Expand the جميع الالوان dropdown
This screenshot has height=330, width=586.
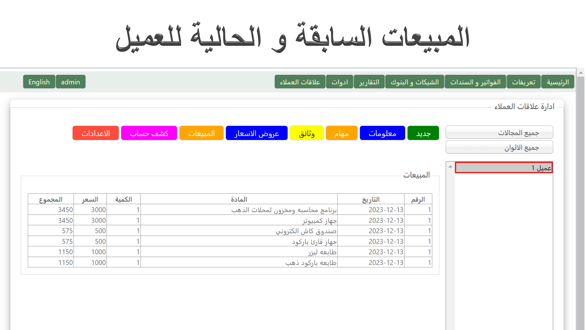tap(499, 147)
